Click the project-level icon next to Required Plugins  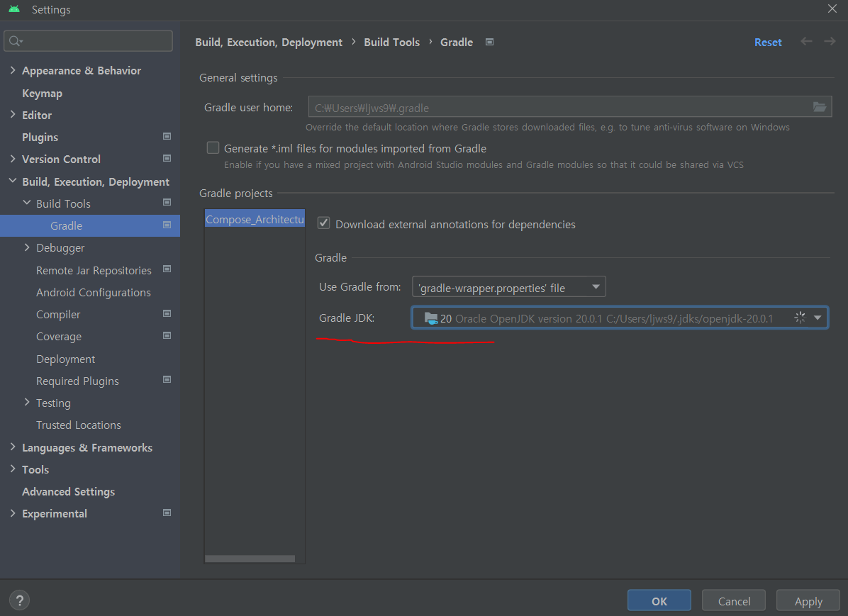click(167, 380)
